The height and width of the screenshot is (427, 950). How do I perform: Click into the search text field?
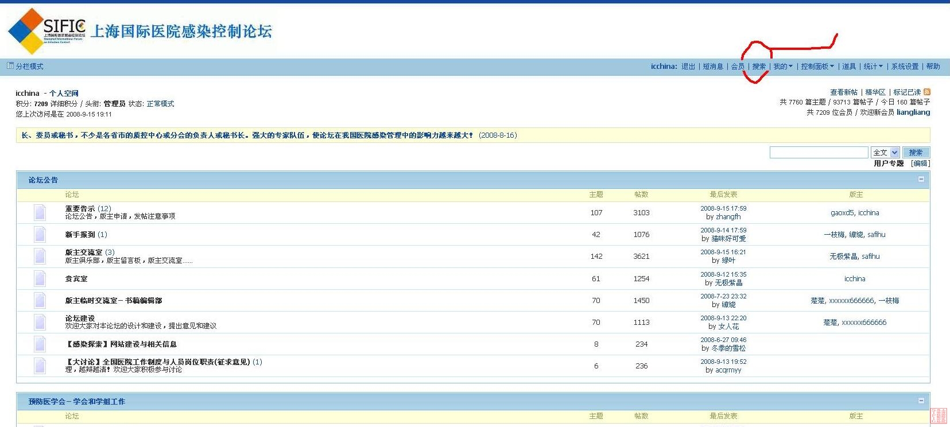[x=819, y=152]
